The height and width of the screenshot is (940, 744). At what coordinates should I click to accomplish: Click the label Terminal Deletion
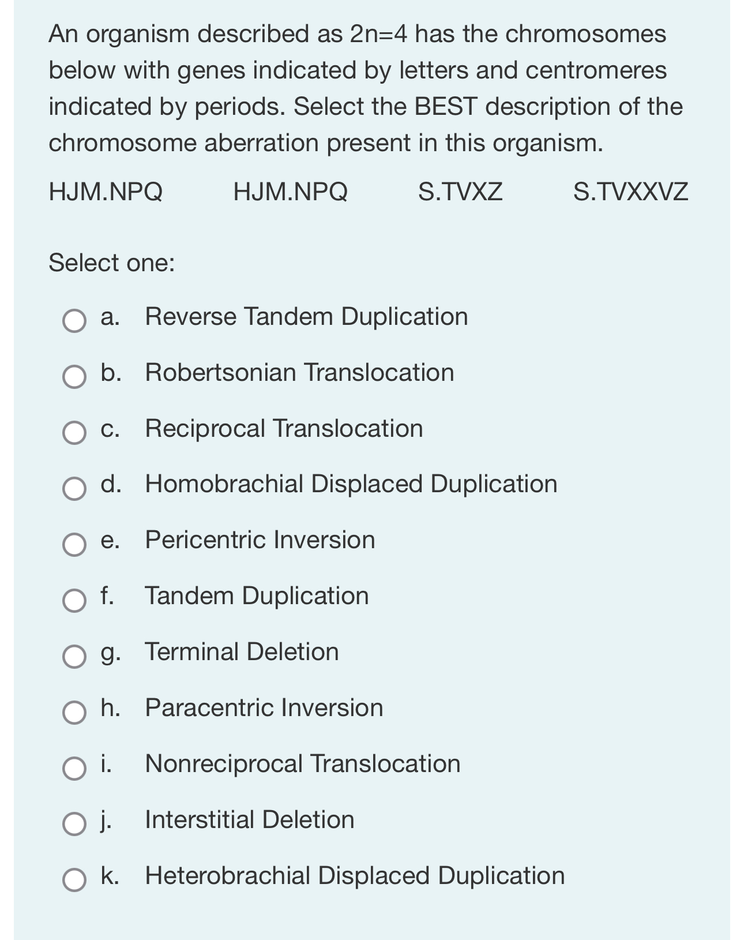pyautogui.click(x=242, y=653)
